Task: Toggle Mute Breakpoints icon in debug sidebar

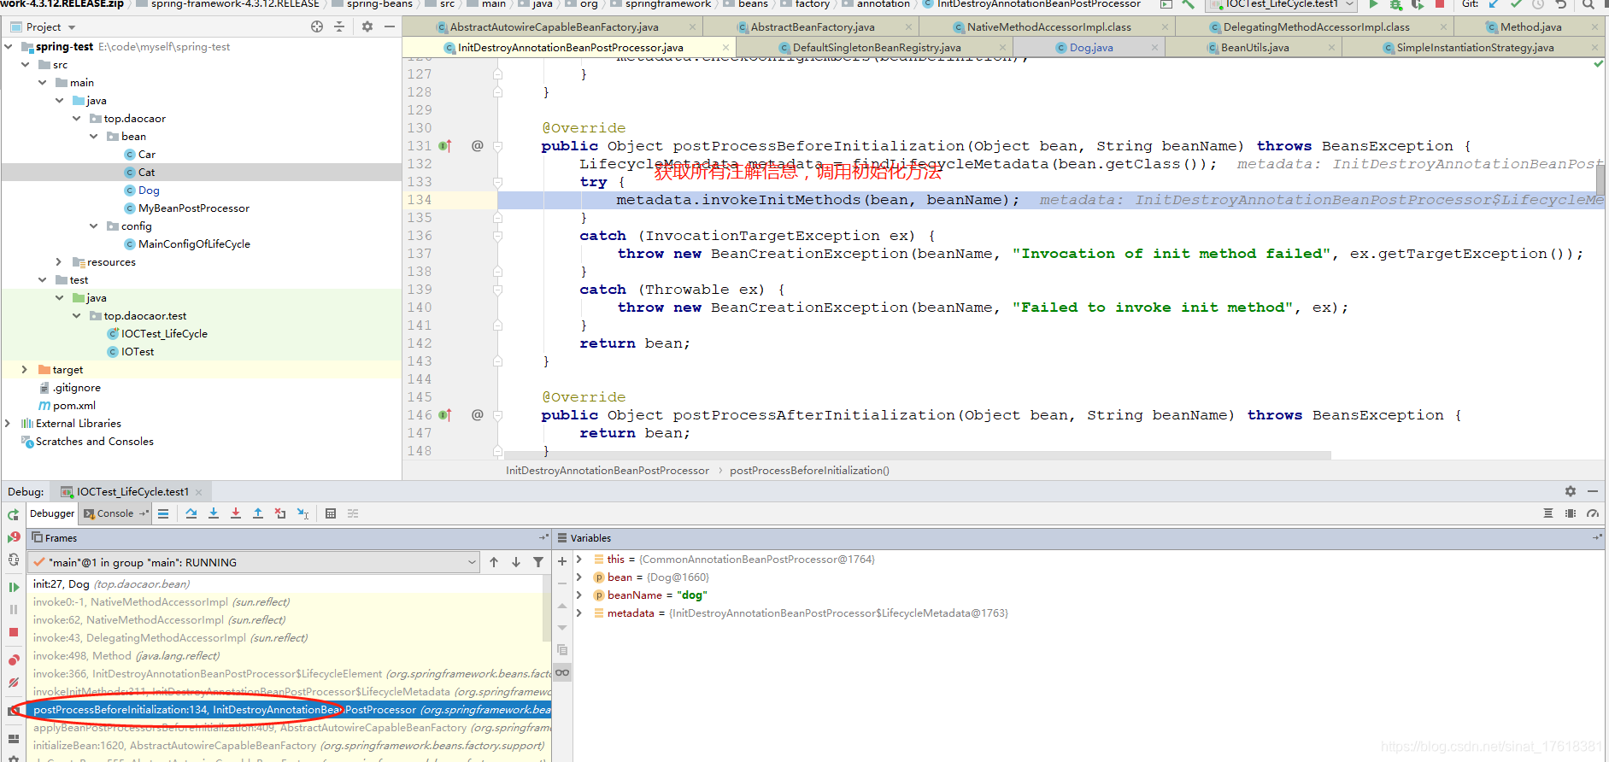Action: (x=14, y=683)
